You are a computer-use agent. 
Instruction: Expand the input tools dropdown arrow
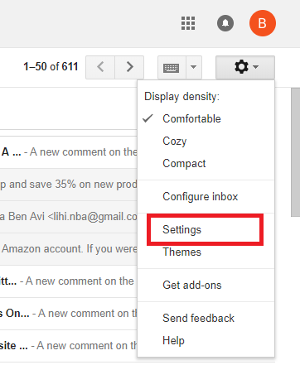pyautogui.click(x=194, y=68)
